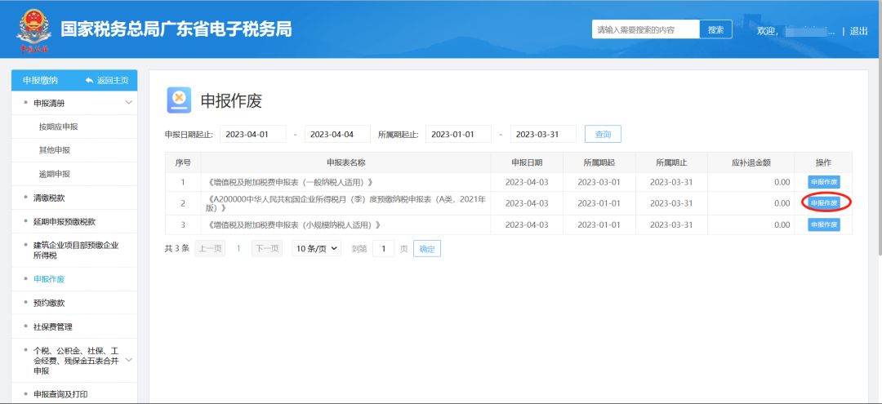Viewport: 882px width, 404px height.
Task: Click 申报日期 start date 2023-04-01 field
Action: click(253, 135)
